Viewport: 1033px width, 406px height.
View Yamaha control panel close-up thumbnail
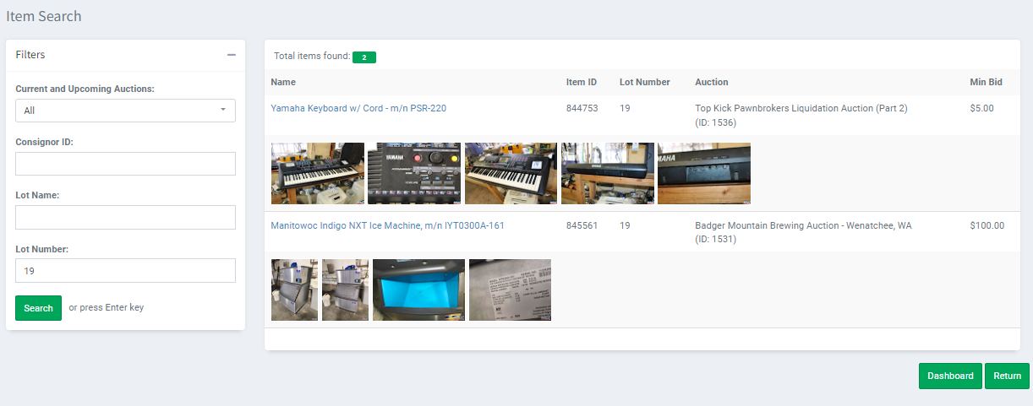tap(414, 173)
